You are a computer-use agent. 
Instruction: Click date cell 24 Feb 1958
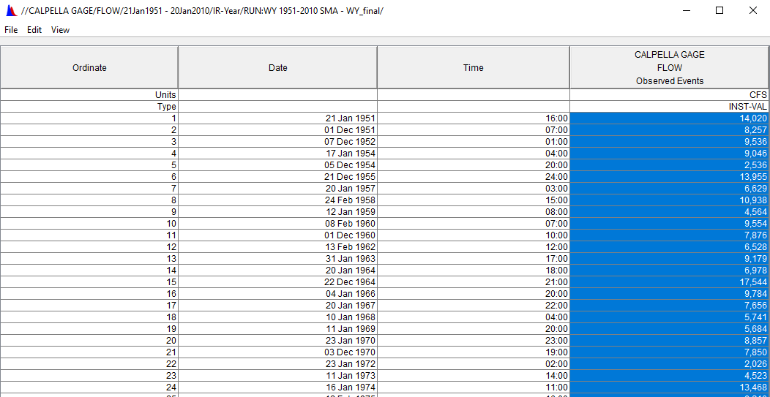(x=278, y=200)
